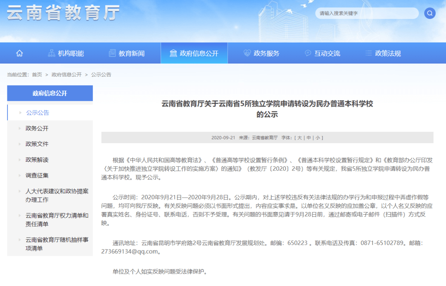Click the arrow beside 云南省教育厅随机抽样事项
Screen dimensions: 446x286
pos(20,240)
